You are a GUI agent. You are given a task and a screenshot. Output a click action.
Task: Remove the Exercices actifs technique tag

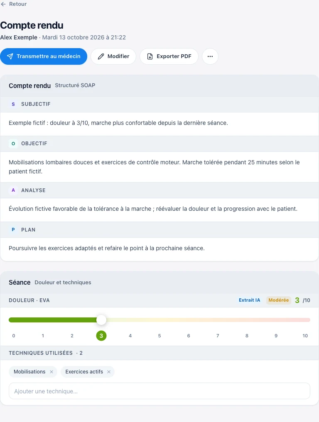tap(109, 372)
